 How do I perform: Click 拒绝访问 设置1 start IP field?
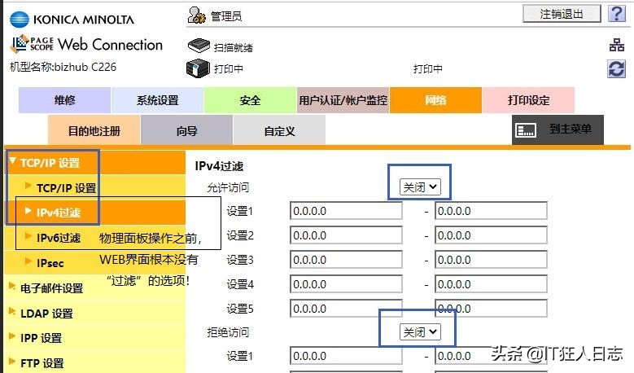click(346, 356)
